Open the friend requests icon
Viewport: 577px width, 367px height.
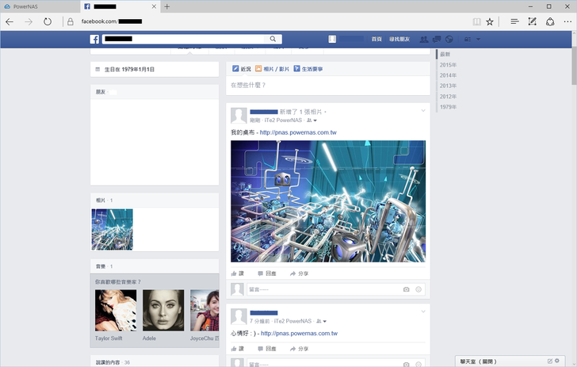pyautogui.click(x=424, y=39)
